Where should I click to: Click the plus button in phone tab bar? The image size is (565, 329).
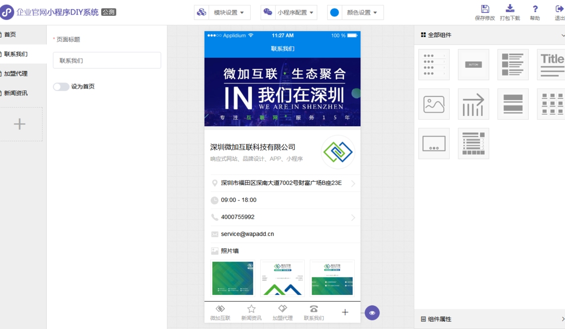point(345,312)
